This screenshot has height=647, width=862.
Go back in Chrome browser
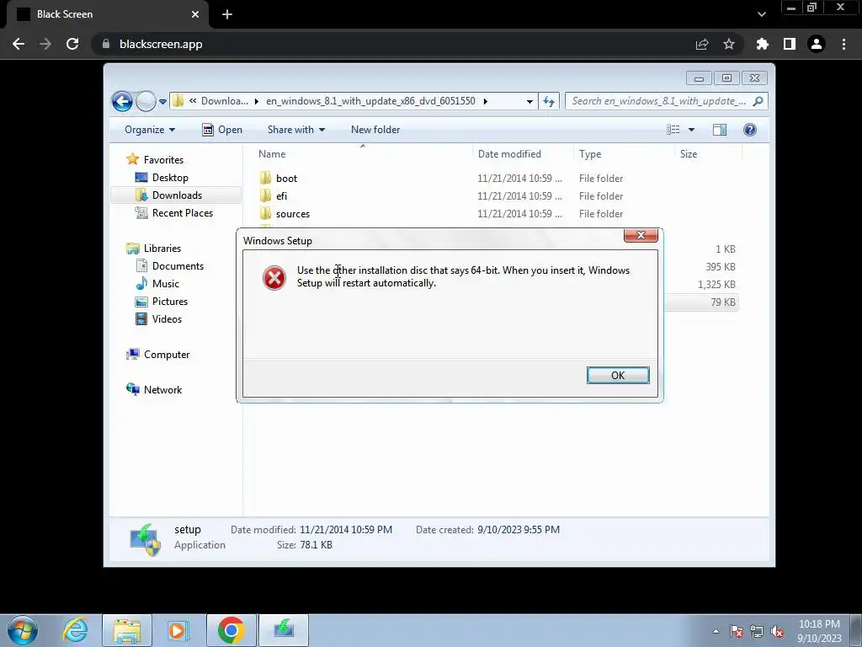point(19,44)
